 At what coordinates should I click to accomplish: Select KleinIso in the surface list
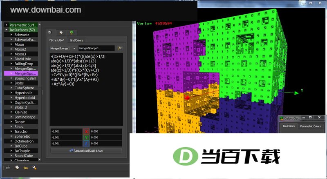pos(21,112)
